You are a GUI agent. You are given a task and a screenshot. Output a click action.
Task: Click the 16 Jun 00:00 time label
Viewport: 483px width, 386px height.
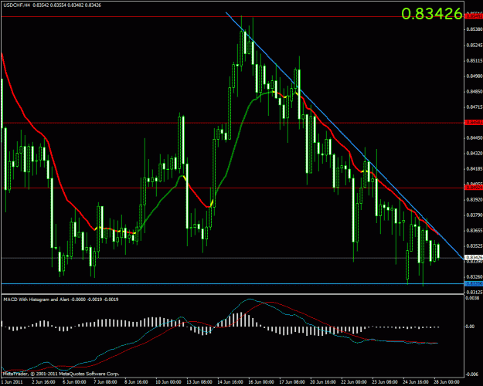[260, 382]
